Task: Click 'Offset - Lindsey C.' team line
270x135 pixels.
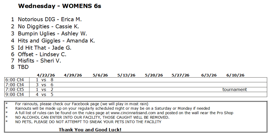Action: [x=42, y=55]
